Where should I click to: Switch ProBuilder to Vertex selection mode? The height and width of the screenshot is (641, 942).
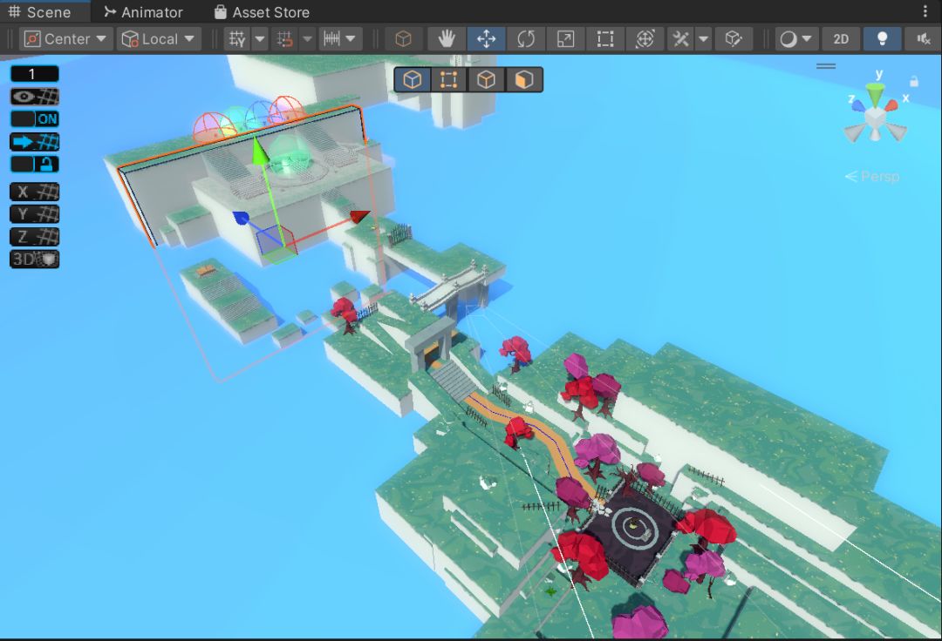pyautogui.click(x=449, y=80)
